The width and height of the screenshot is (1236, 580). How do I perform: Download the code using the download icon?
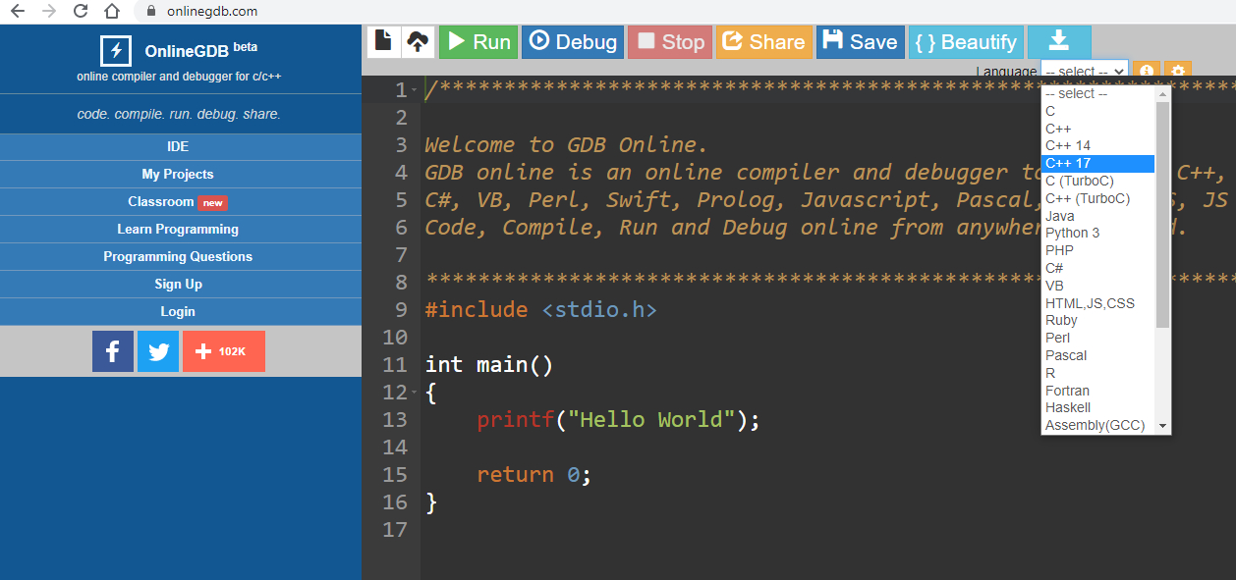coord(1058,41)
